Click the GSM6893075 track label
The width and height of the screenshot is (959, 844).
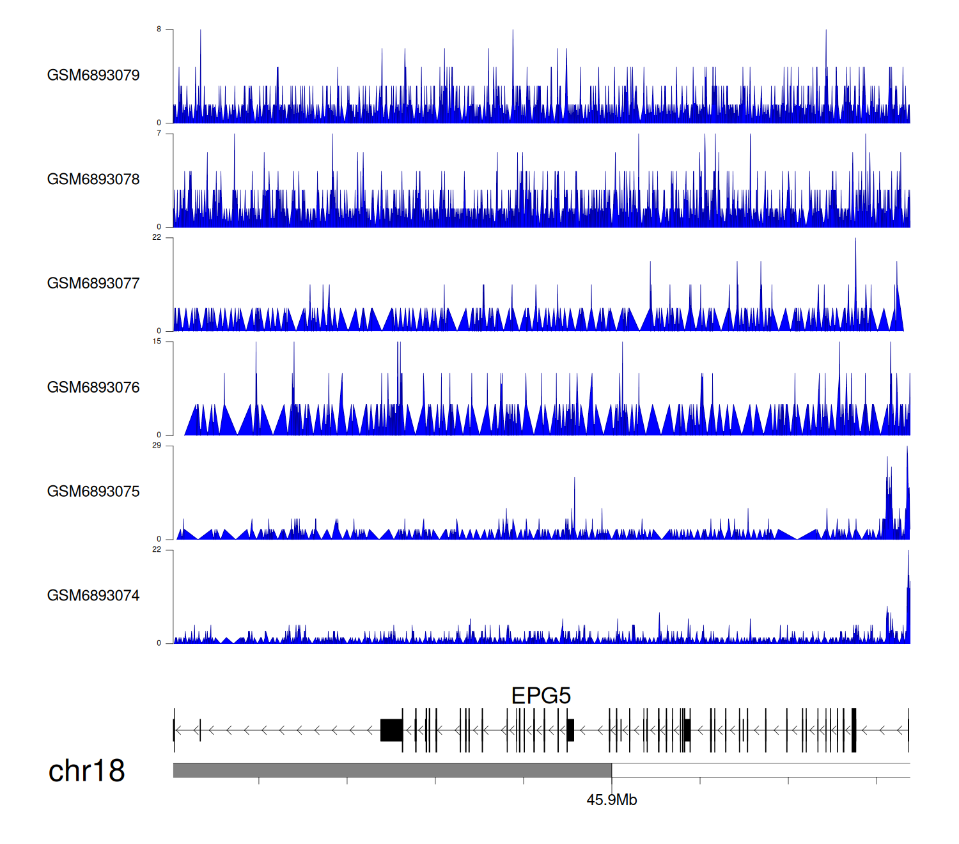[x=93, y=492]
